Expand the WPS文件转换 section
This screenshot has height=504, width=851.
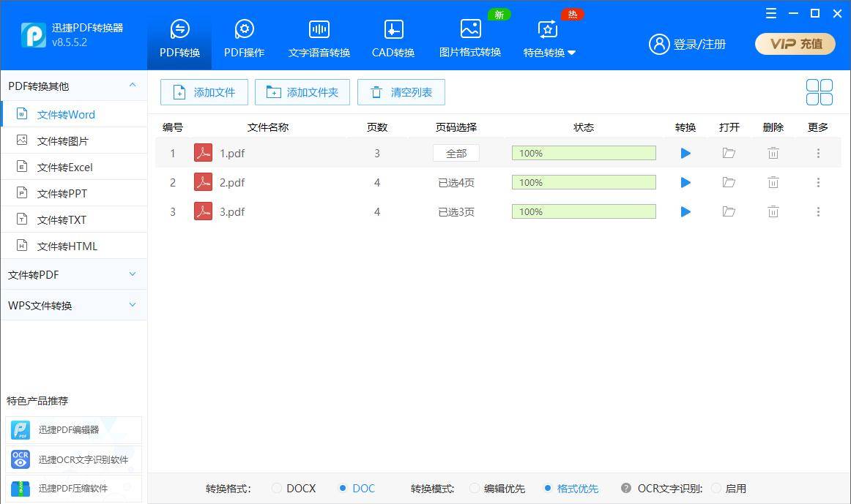click(x=74, y=306)
